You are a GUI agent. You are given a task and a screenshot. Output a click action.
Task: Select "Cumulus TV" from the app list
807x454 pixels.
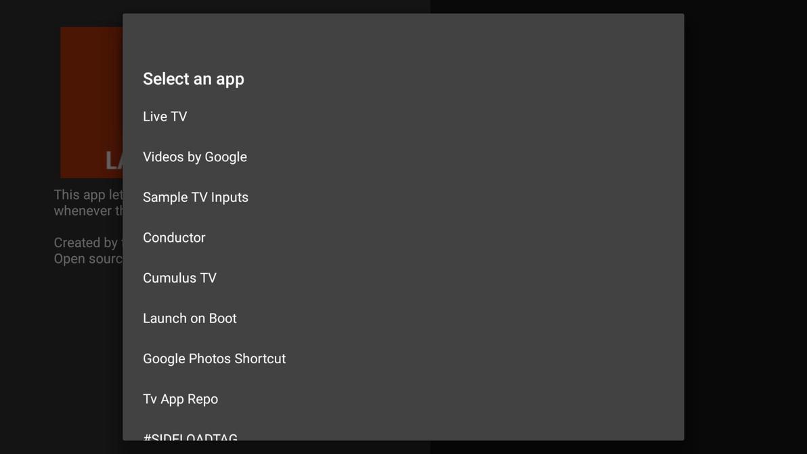(179, 278)
